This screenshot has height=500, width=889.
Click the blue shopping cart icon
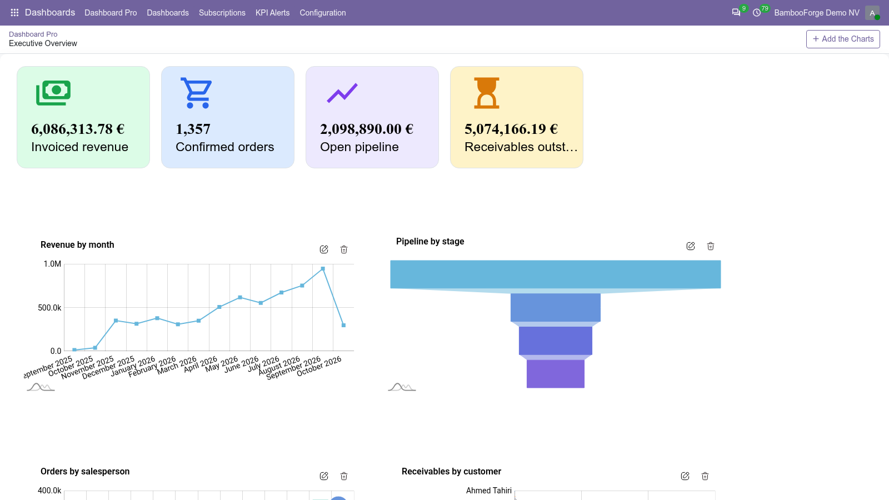point(196,93)
